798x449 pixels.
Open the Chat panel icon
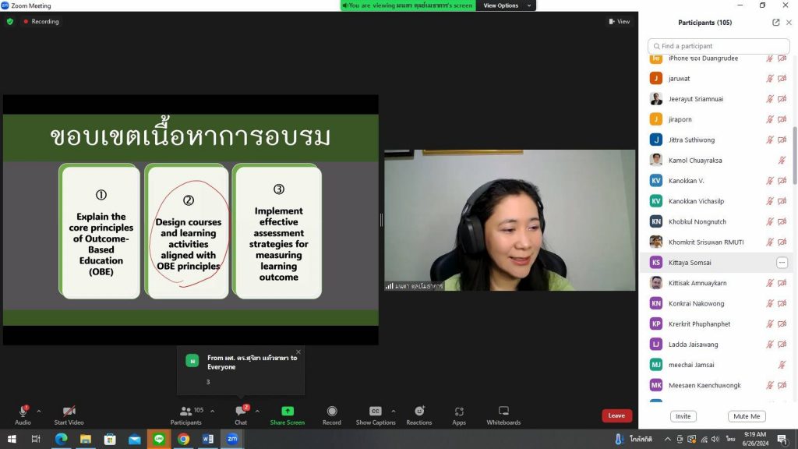241,412
